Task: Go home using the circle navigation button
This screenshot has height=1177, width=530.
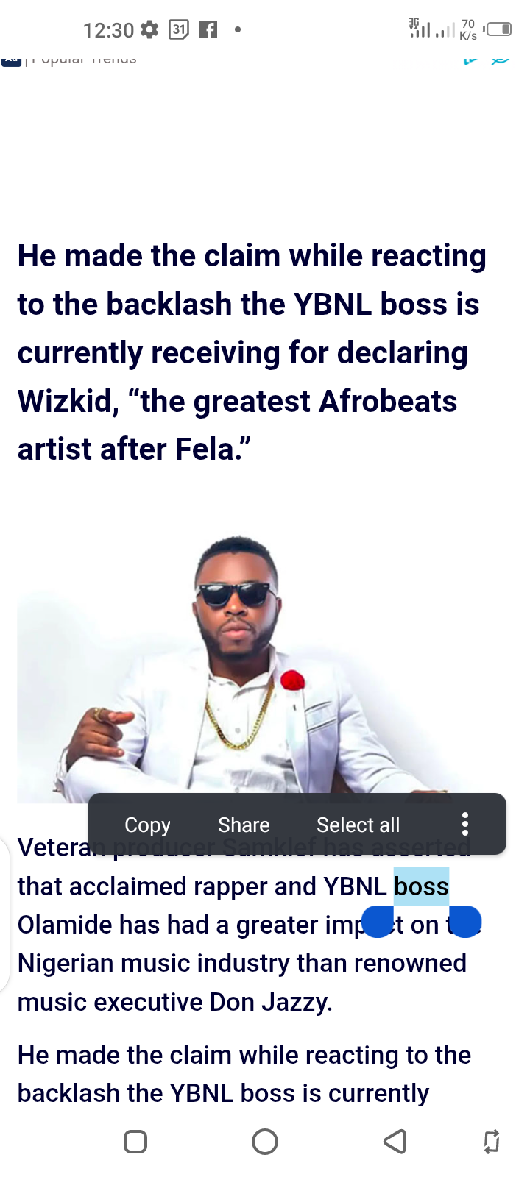Action: click(265, 1142)
